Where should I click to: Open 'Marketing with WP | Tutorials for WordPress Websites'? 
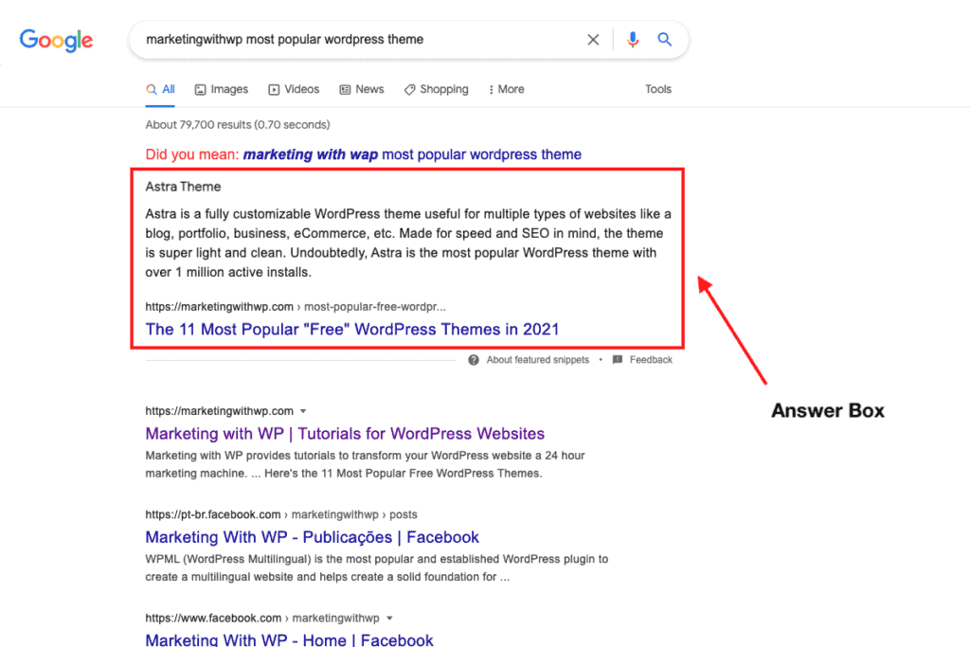coord(345,434)
